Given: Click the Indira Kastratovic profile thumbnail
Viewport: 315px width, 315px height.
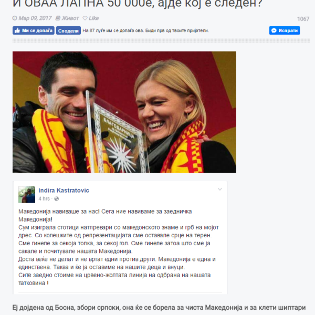Looking at the screenshot, I should pos(27,194).
